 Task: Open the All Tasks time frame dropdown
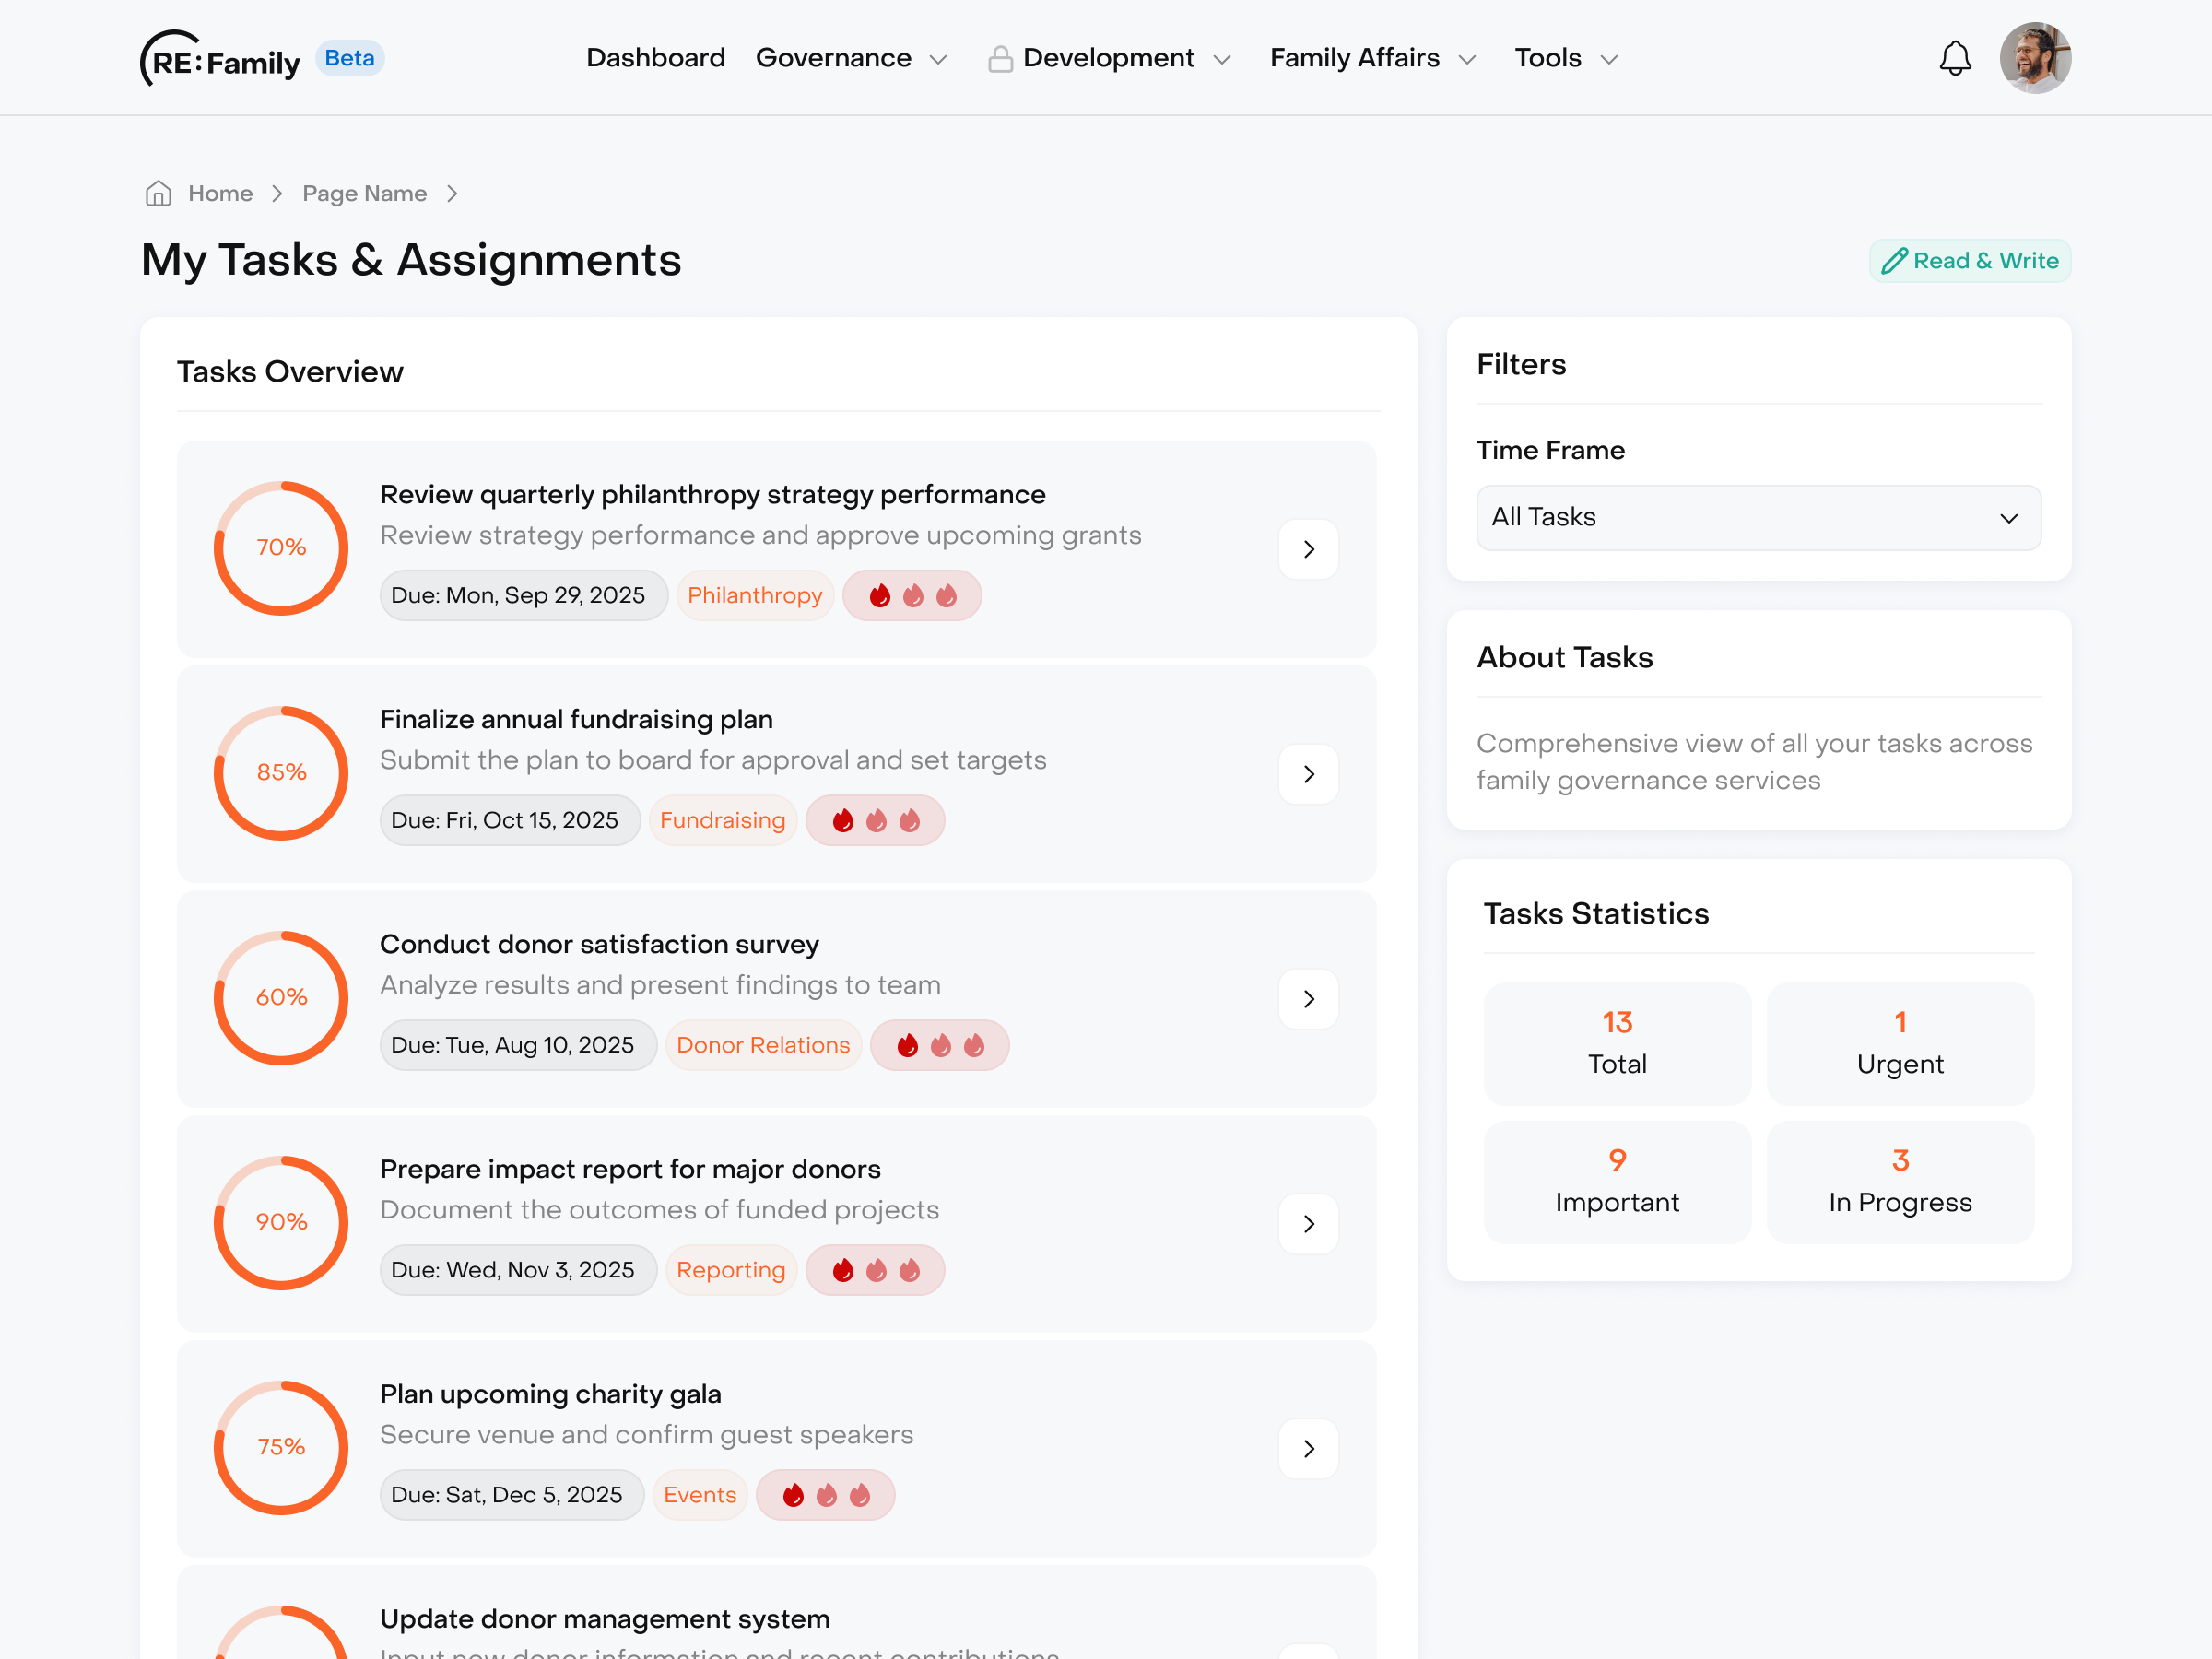tap(1758, 517)
